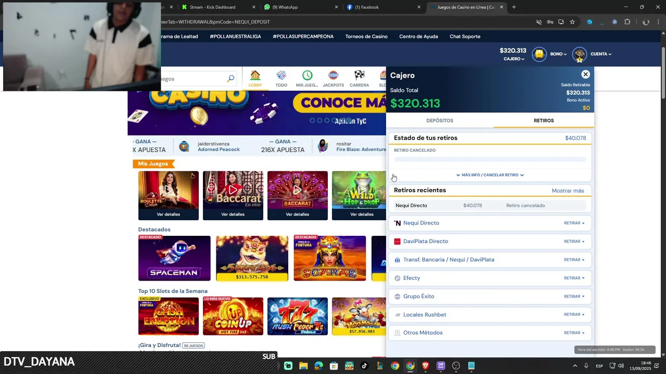
Task: Open the Chrome extensions puzzle icon
Action: [627, 22]
